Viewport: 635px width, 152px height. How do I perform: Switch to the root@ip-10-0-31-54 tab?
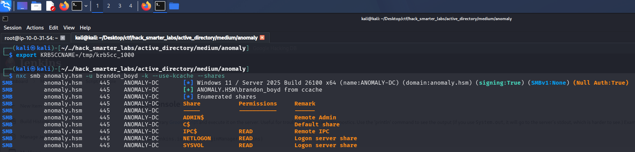click(x=31, y=38)
